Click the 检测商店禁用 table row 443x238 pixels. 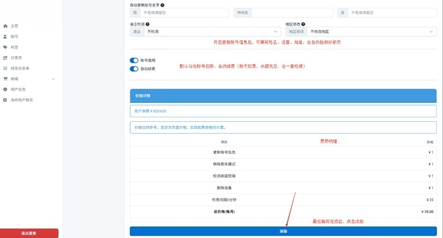click(x=283, y=176)
